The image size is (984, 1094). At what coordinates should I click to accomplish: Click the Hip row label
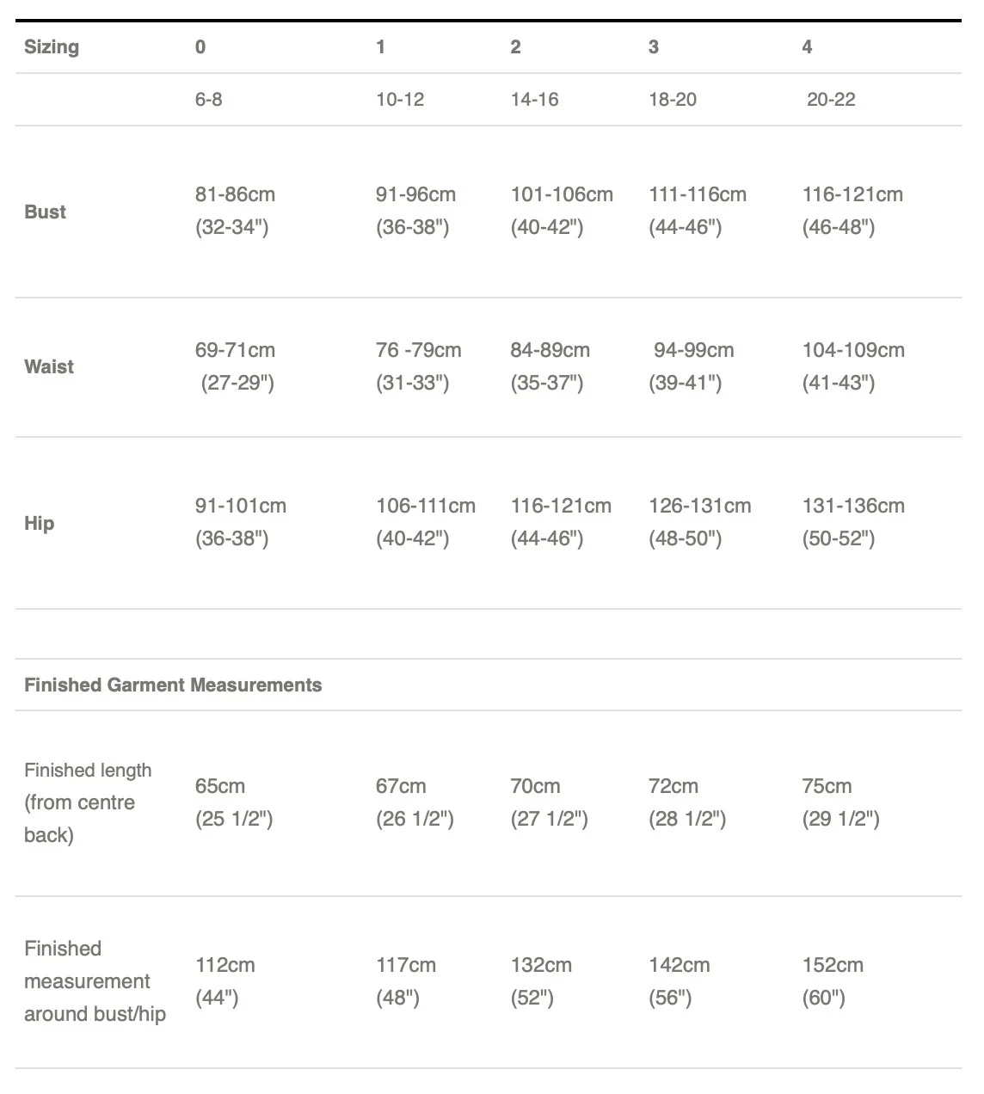(39, 523)
